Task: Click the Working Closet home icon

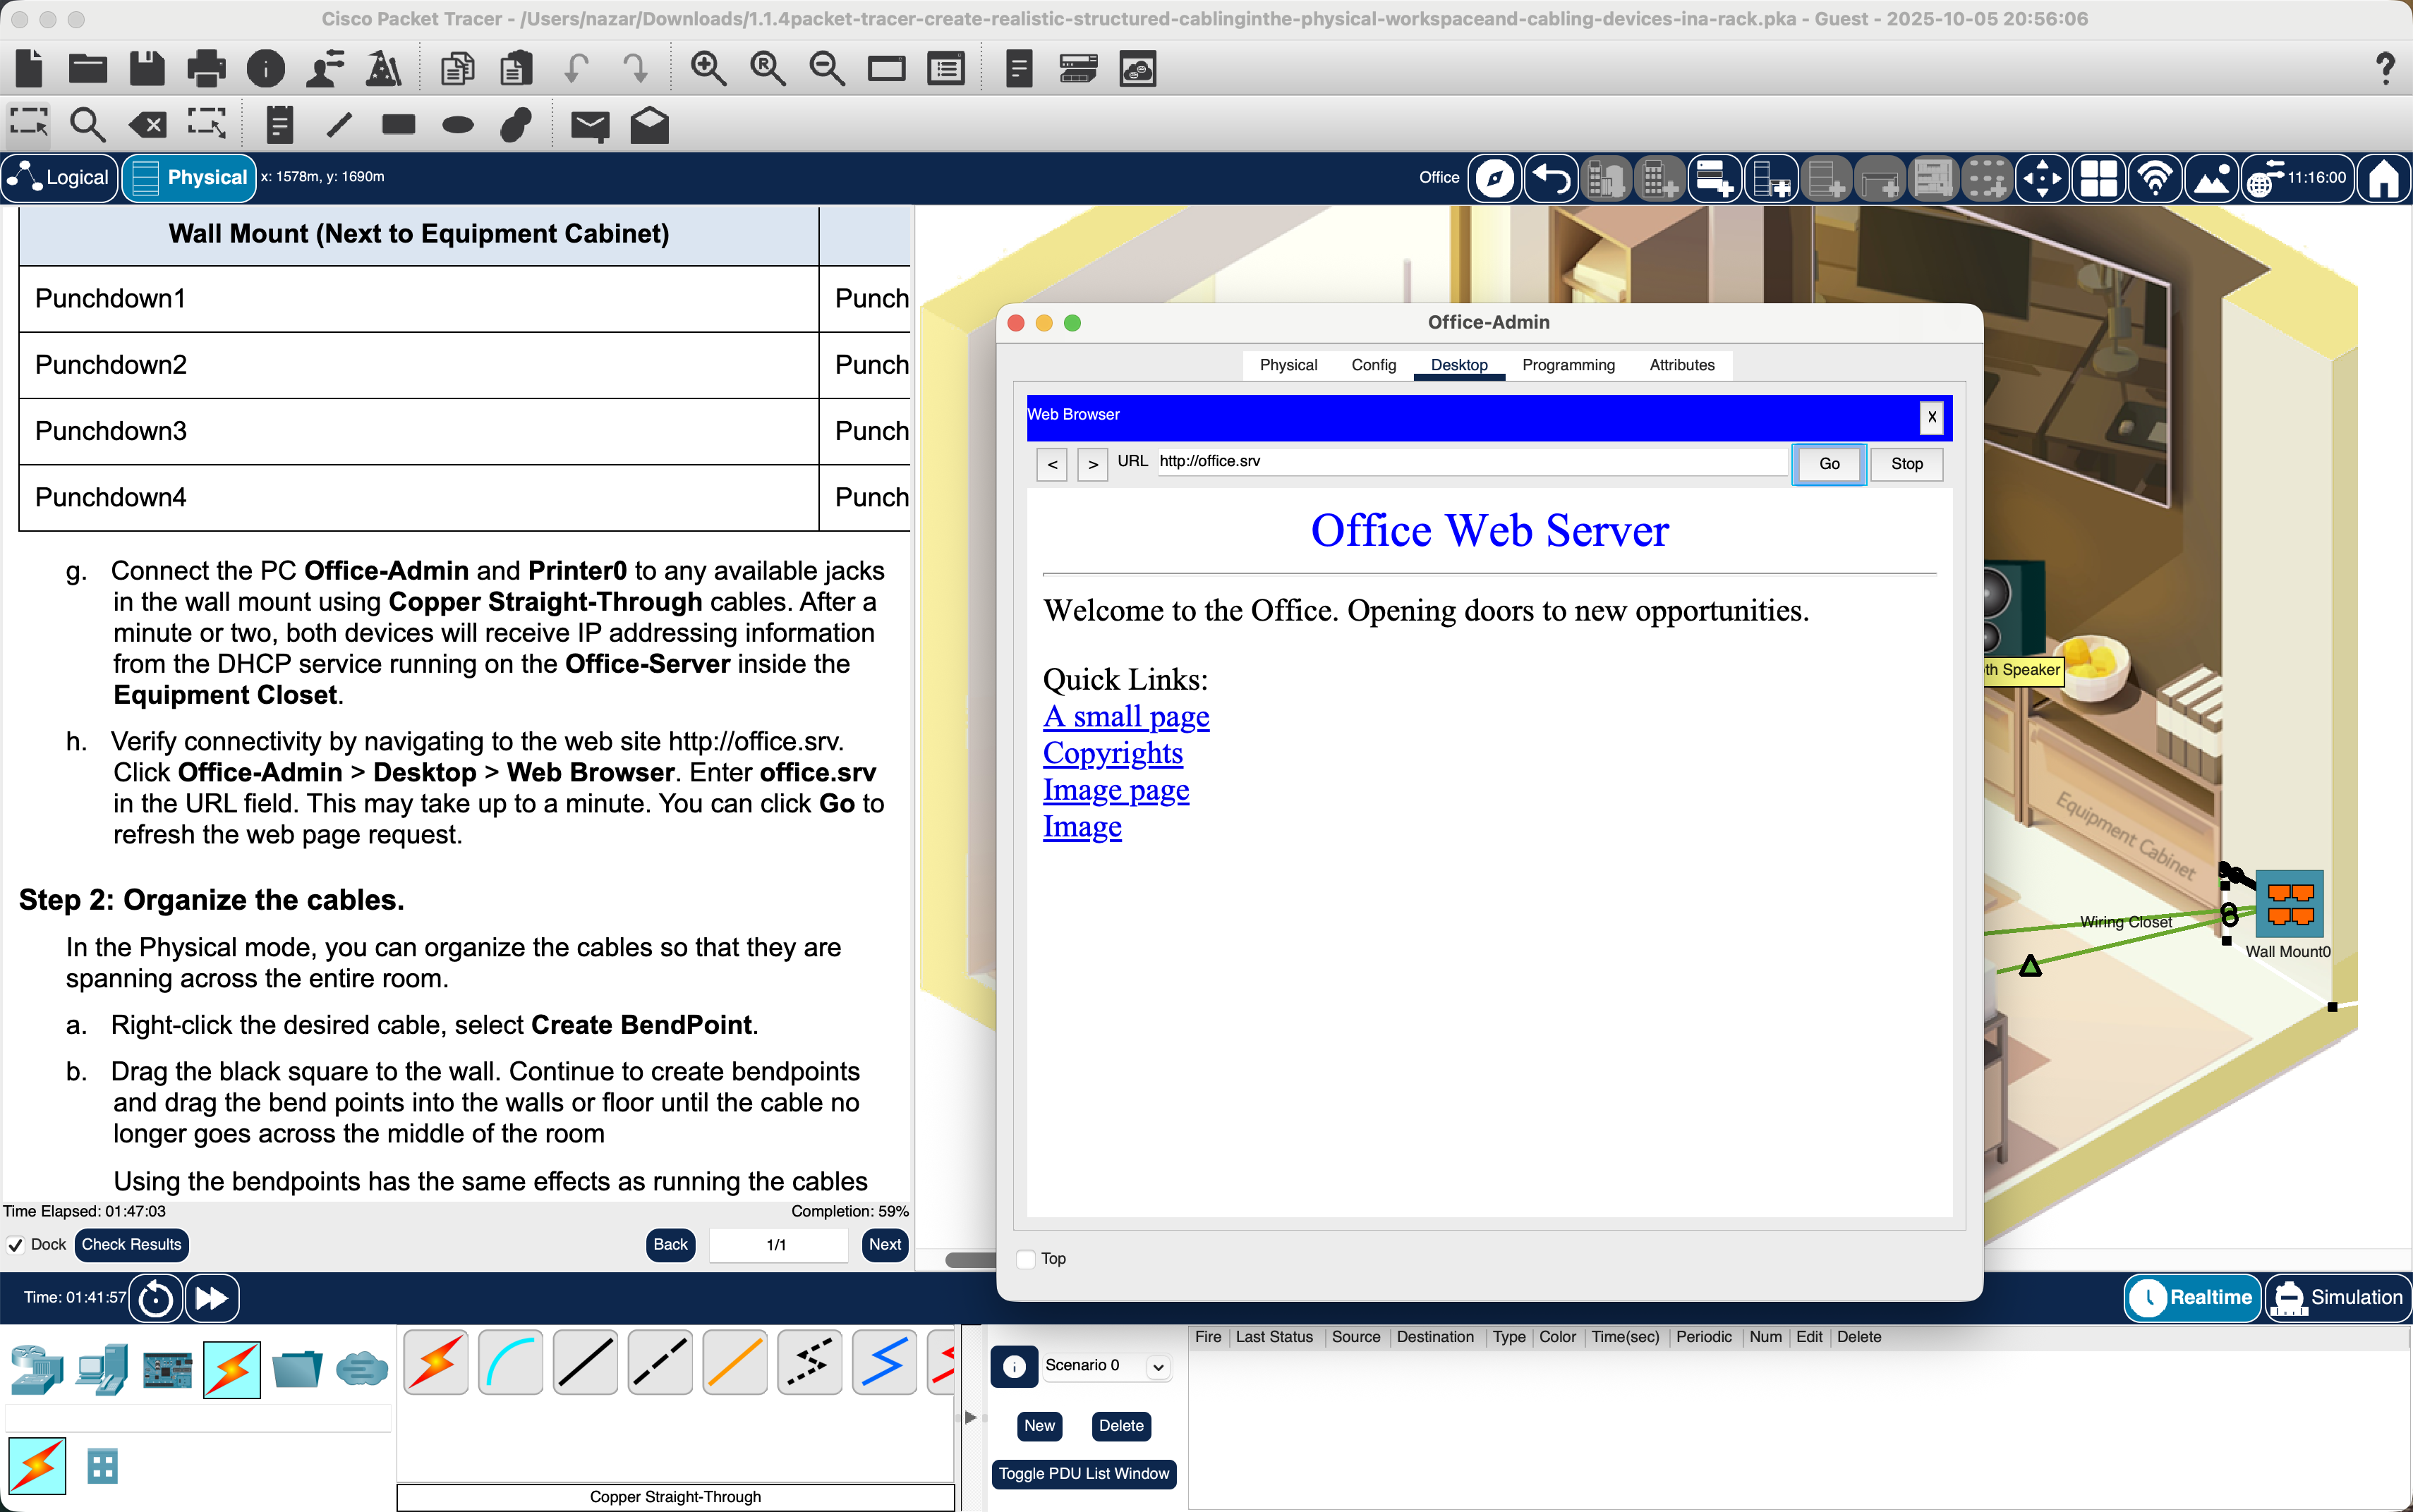Action: [2383, 178]
